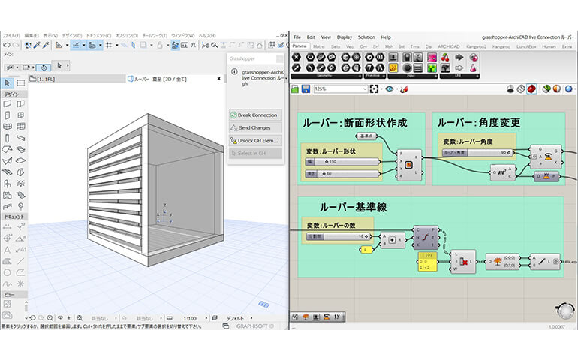578x360 pixels.
Task: Expand the Geometry panel in Params ribbon
Action: (328, 76)
